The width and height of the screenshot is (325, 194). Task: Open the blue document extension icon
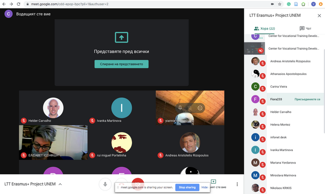(x=296, y=4)
